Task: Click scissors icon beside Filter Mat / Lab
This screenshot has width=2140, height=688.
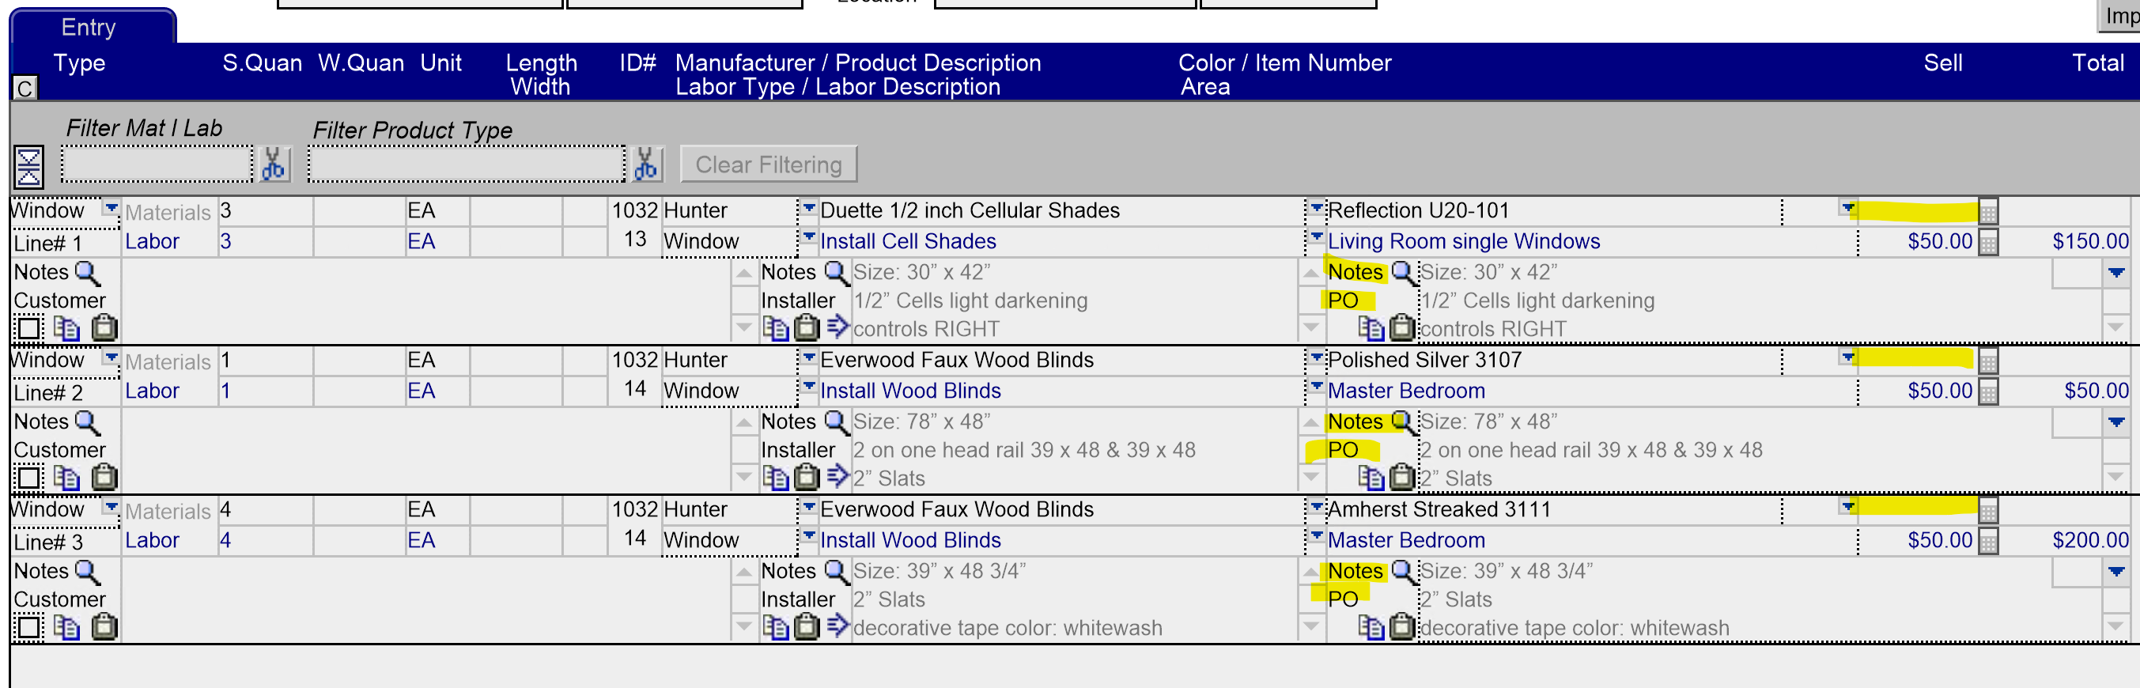Action: (274, 164)
